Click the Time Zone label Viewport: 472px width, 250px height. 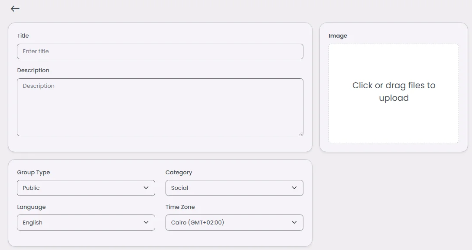coord(180,207)
